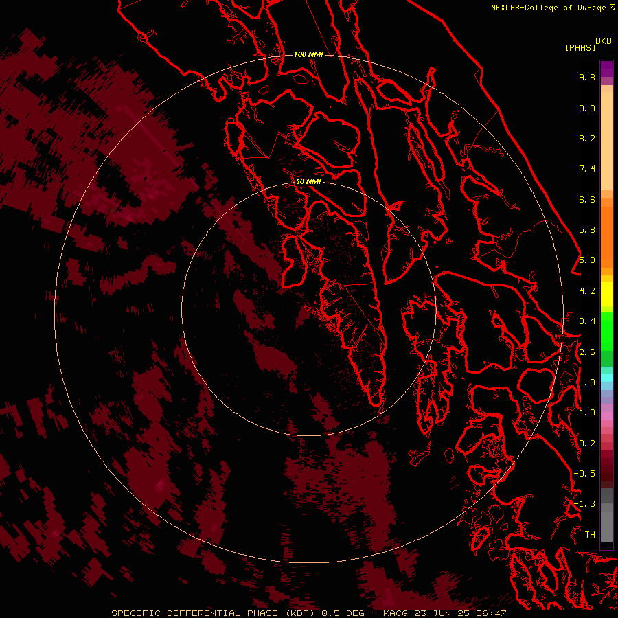Click the 50 NMI range ring label

coord(308,181)
